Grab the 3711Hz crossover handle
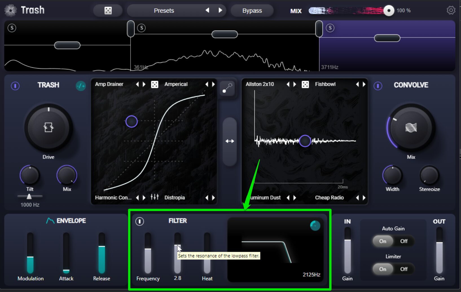The height and width of the screenshot is (292, 461). (319, 29)
